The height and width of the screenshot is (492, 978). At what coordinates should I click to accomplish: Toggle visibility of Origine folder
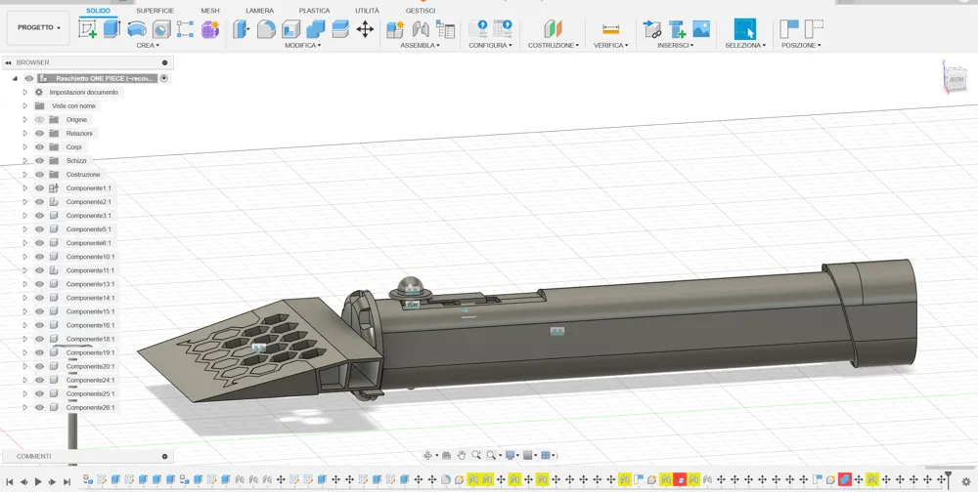[39, 119]
